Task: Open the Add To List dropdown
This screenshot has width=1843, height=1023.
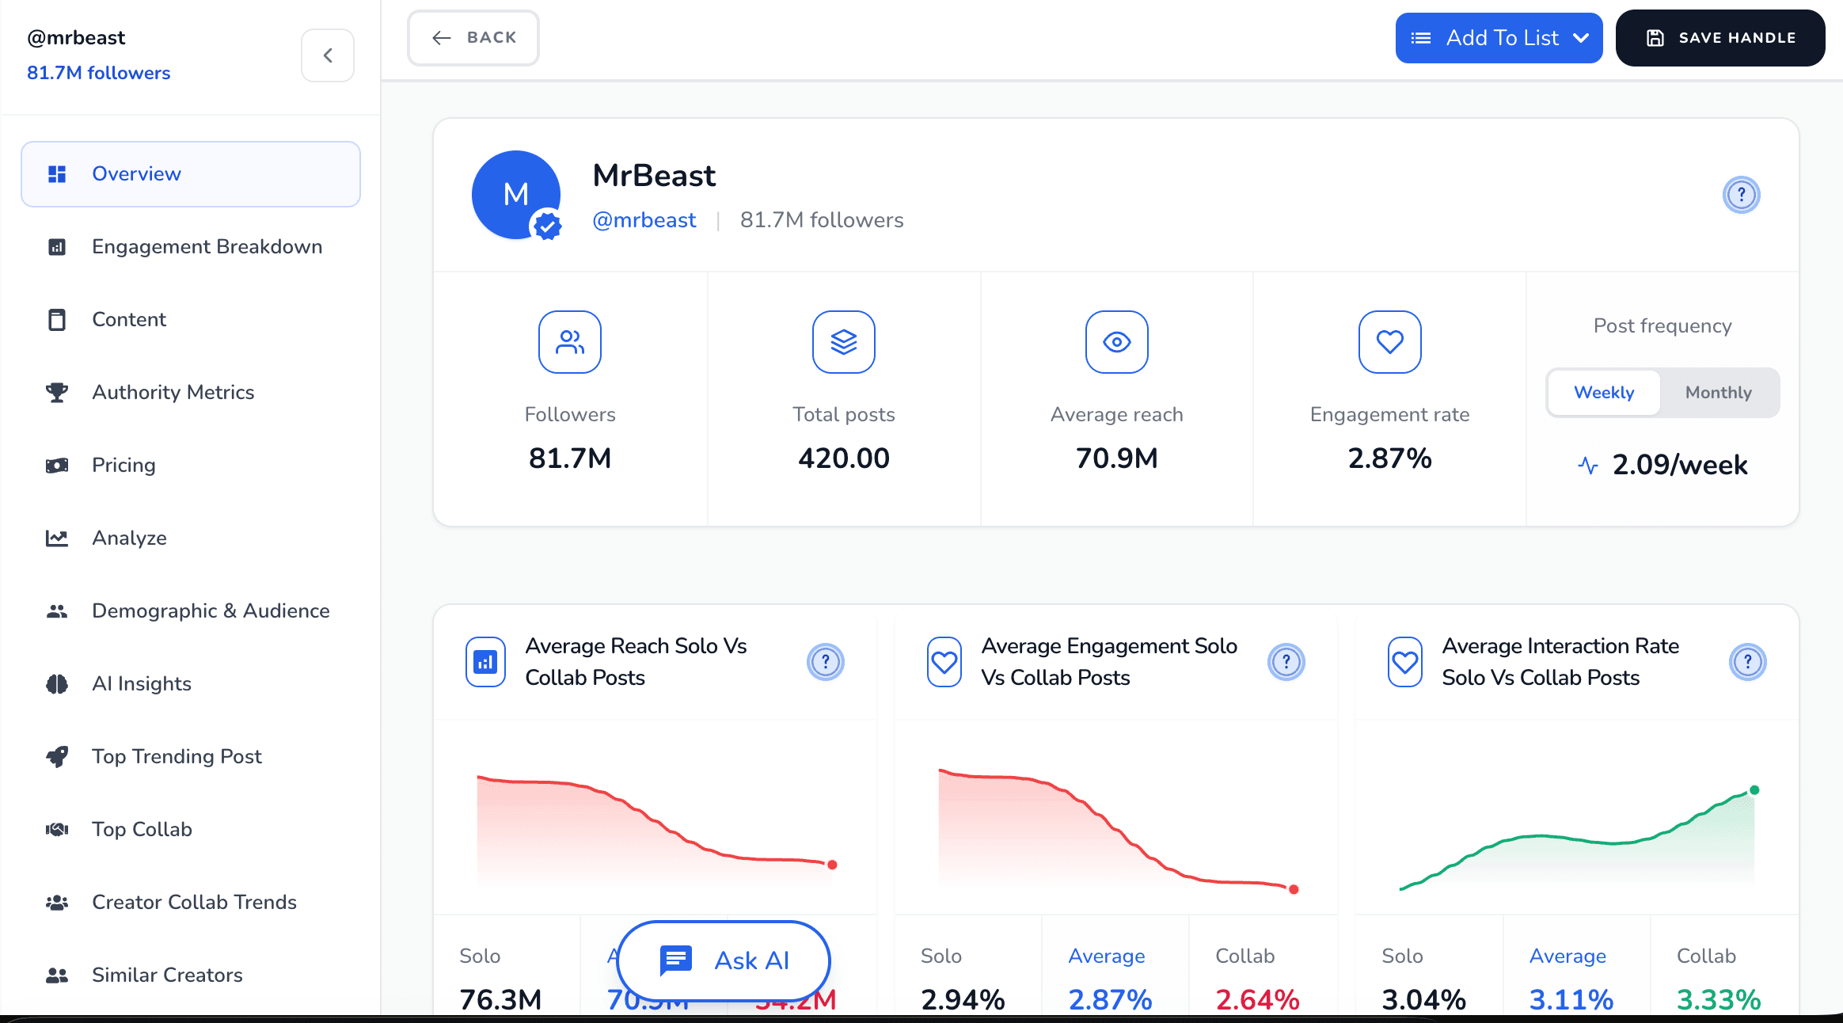Action: click(x=1499, y=37)
